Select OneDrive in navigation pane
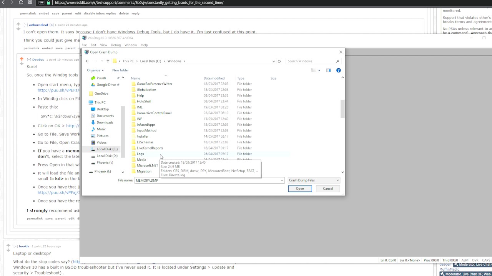492x276 pixels. [x=101, y=94]
